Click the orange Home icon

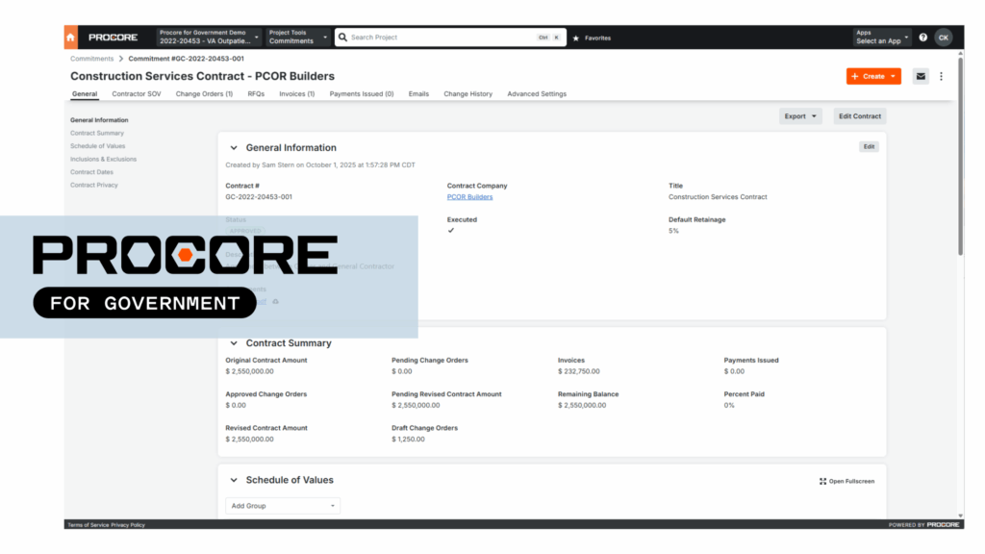tap(70, 37)
